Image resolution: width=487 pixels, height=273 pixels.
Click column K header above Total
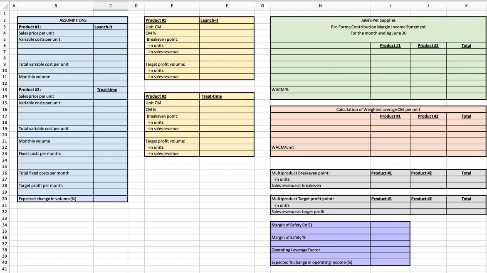(466, 6)
